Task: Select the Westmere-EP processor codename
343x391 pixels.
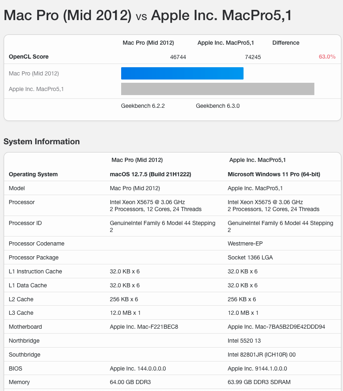Action: tap(244, 243)
